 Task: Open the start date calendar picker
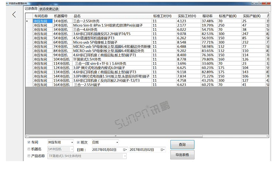click(124, 149)
